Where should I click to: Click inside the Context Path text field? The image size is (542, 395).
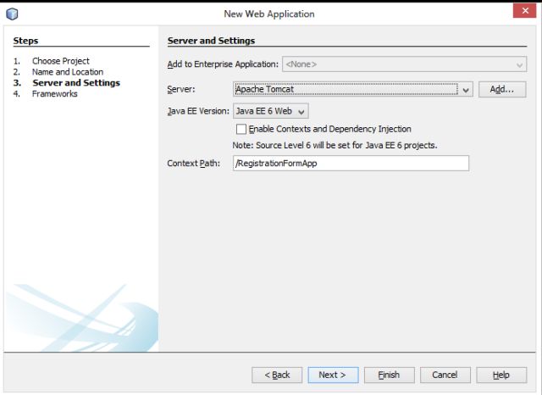click(x=350, y=164)
